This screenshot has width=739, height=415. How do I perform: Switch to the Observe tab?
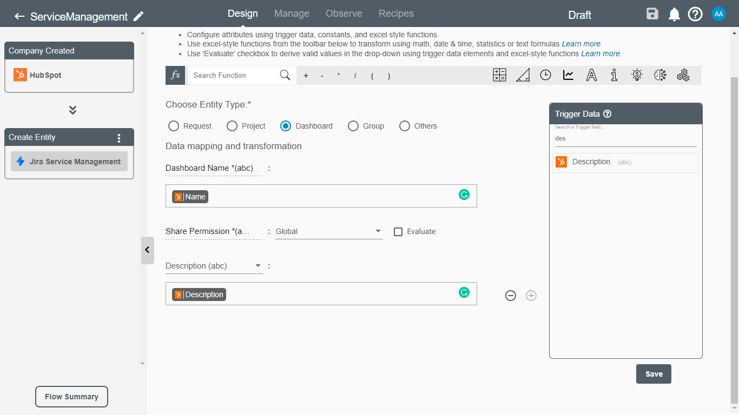[x=344, y=14]
